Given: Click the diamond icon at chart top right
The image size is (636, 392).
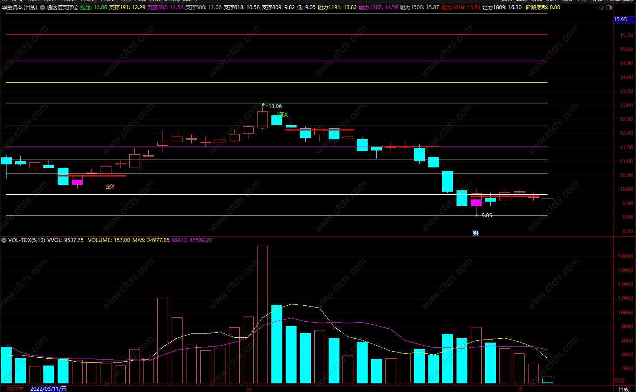Looking at the screenshot, I should click(601, 7).
